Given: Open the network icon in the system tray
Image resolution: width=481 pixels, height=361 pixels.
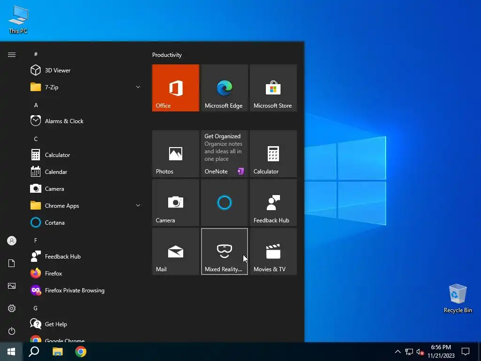Looking at the screenshot, I should pyautogui.click(x=409, y=352).
